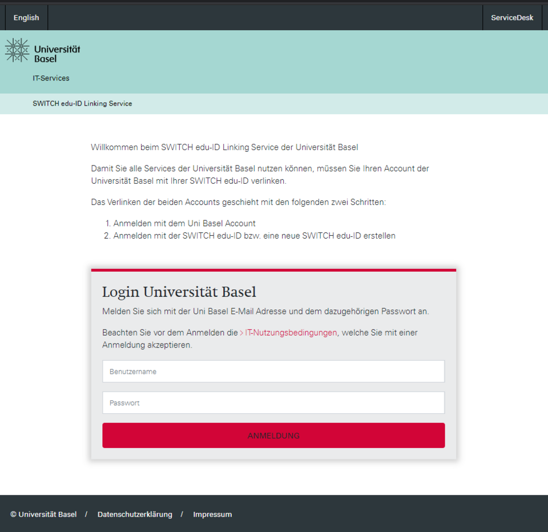The image size is (548, 532).
Task: Click the Universität Basel snowflake logo
Action: (x=17, y=50)
